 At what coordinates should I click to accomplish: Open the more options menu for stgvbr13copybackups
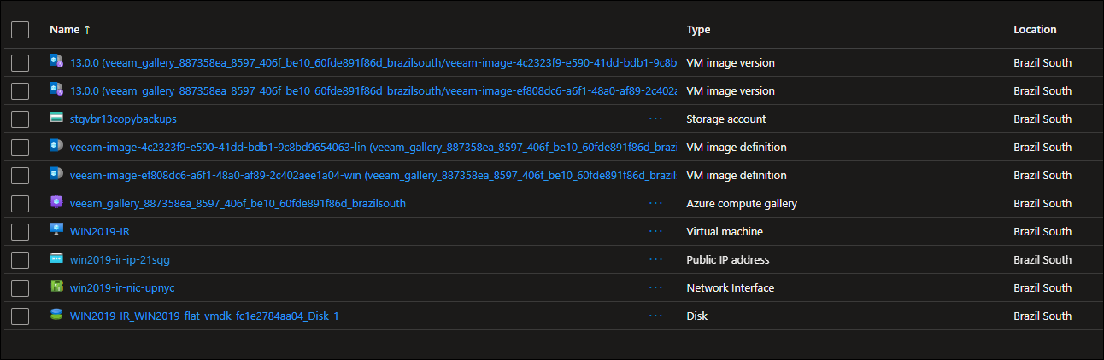click(655, 119)
